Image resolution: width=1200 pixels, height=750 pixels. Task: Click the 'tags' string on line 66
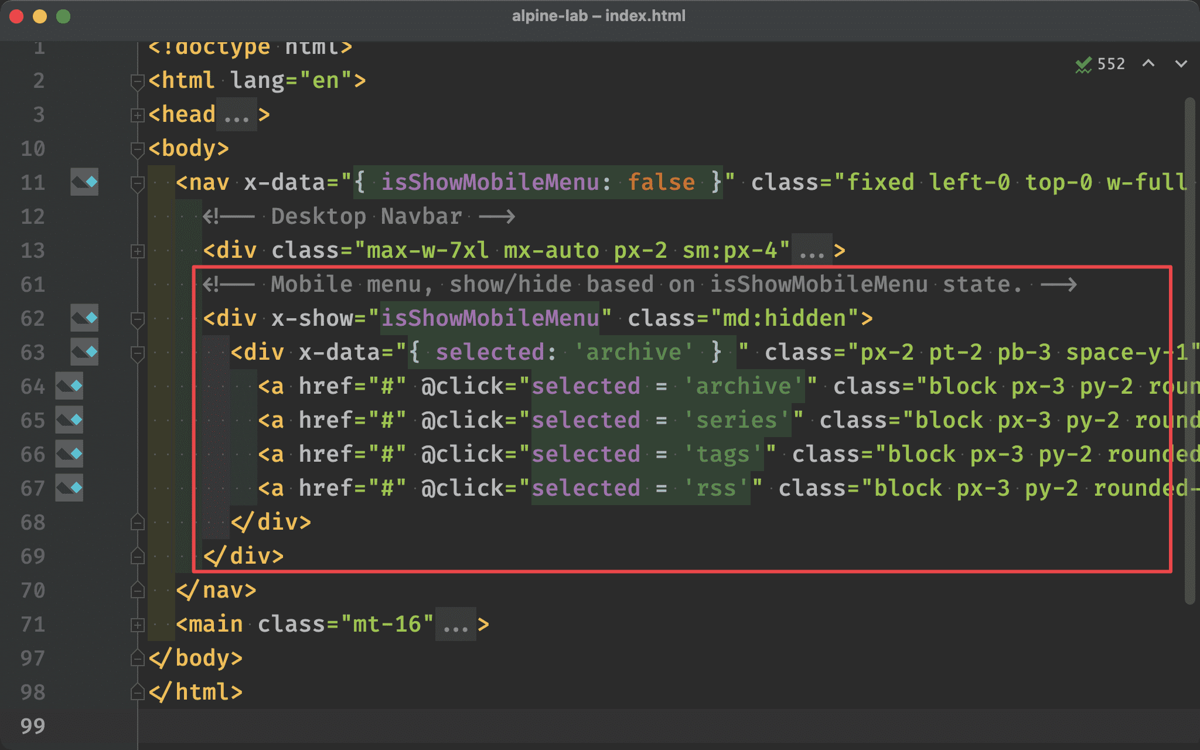[x=723, y=454]
